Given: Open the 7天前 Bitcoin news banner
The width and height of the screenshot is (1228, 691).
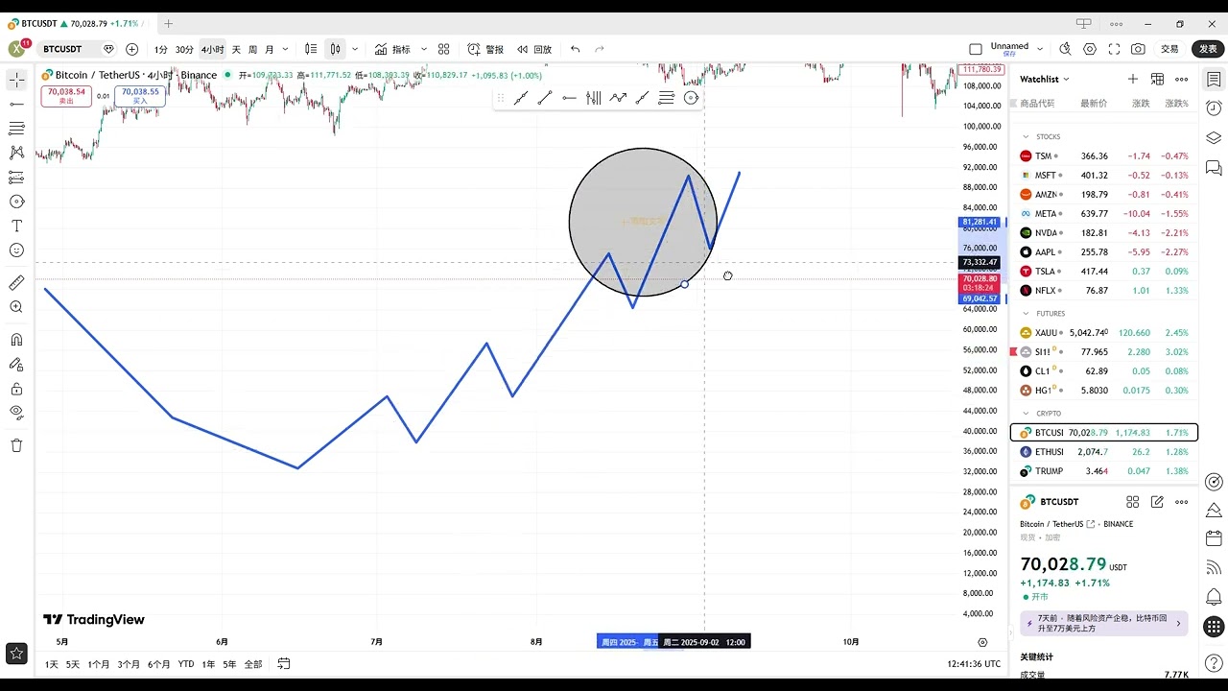Looking at the screenshot, I should click(x=1103, y=624).
